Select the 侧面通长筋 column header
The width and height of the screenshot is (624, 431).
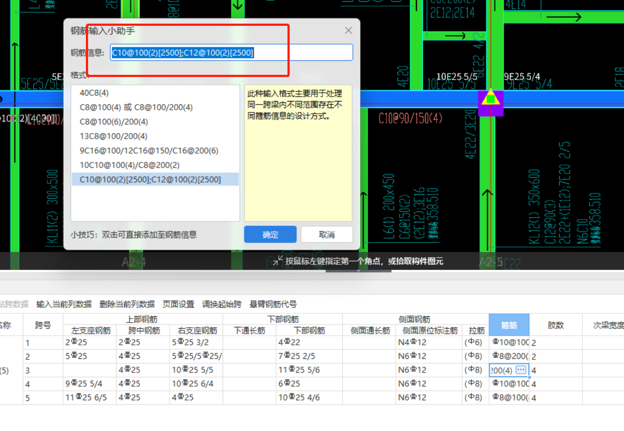point(369,330)
